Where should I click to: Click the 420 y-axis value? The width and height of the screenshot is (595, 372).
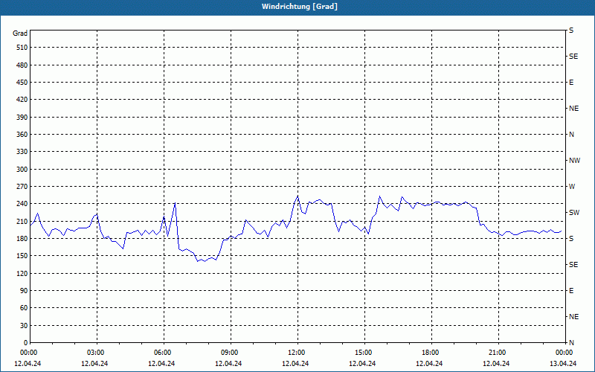tap(22, 100)
